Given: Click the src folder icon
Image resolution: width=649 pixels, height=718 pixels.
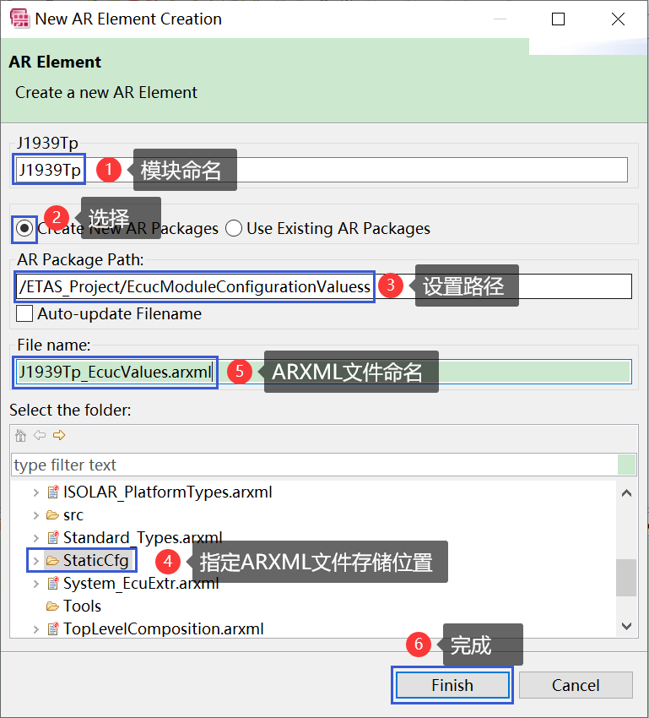Looking at the screenshot, I should pyautogui.click(x=52, y=515).
